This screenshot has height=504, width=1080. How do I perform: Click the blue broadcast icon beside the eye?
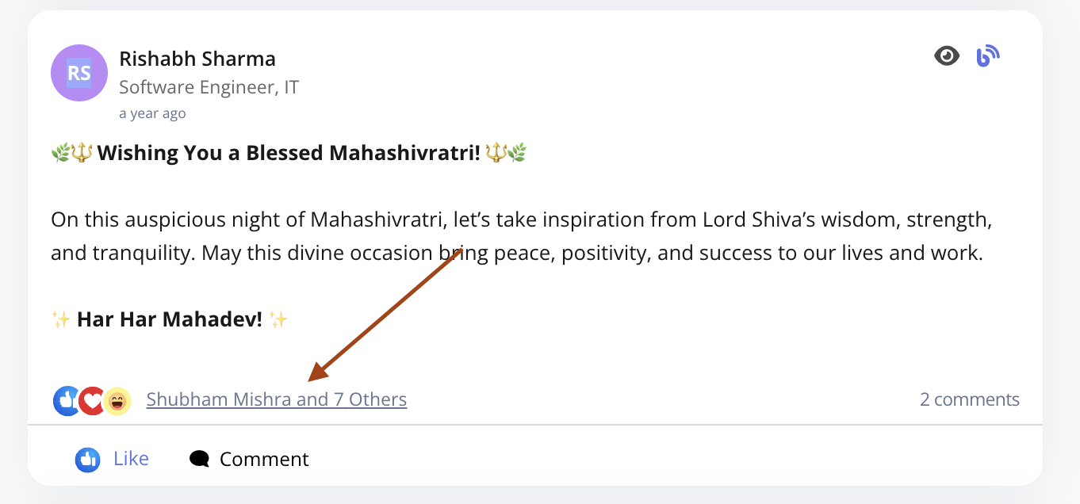(x=987, y=55)
